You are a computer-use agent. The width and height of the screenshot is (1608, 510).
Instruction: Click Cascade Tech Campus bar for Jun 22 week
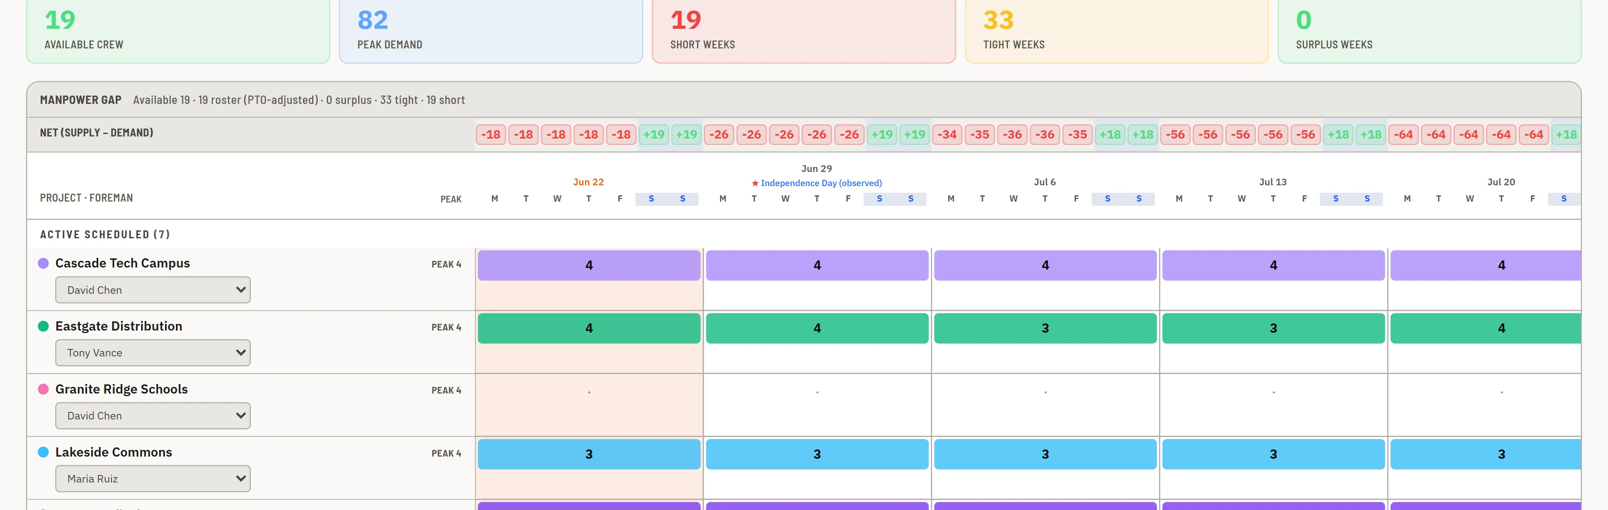tap(589, 265)
